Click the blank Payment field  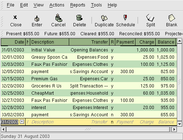click(125, 122)
